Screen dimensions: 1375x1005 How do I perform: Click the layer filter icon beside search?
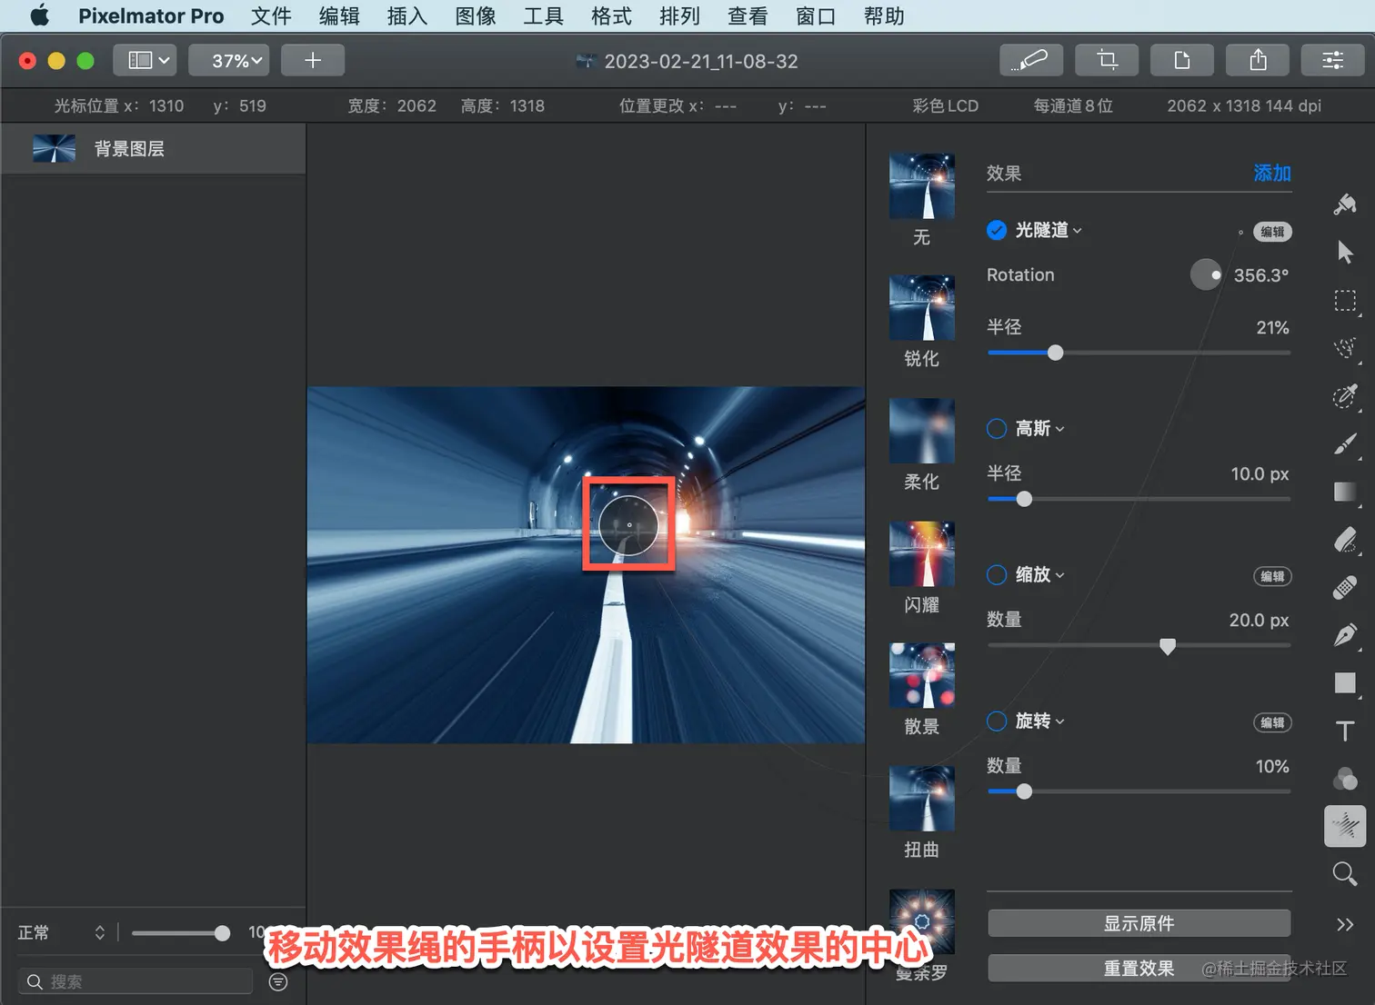[x=278, y=981]
